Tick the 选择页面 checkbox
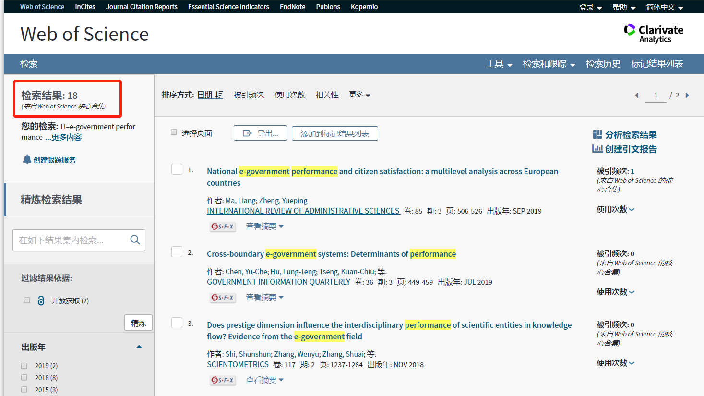704x396 pixels. coord(174,132)
